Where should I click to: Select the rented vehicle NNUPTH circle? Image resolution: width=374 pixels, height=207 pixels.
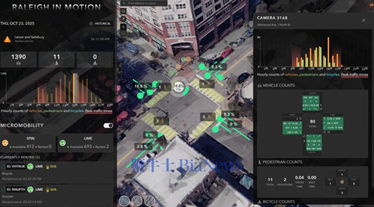pos(3,189)
